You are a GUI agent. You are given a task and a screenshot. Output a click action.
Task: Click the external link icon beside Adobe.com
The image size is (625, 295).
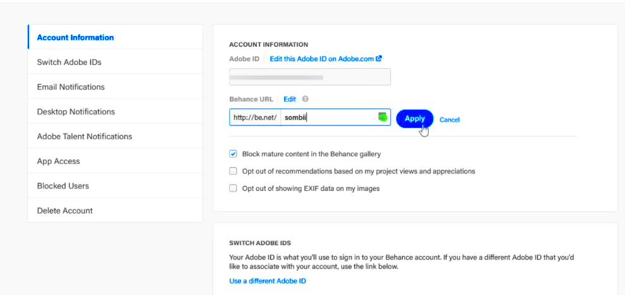pyautogui.click(x=379, y=59)
